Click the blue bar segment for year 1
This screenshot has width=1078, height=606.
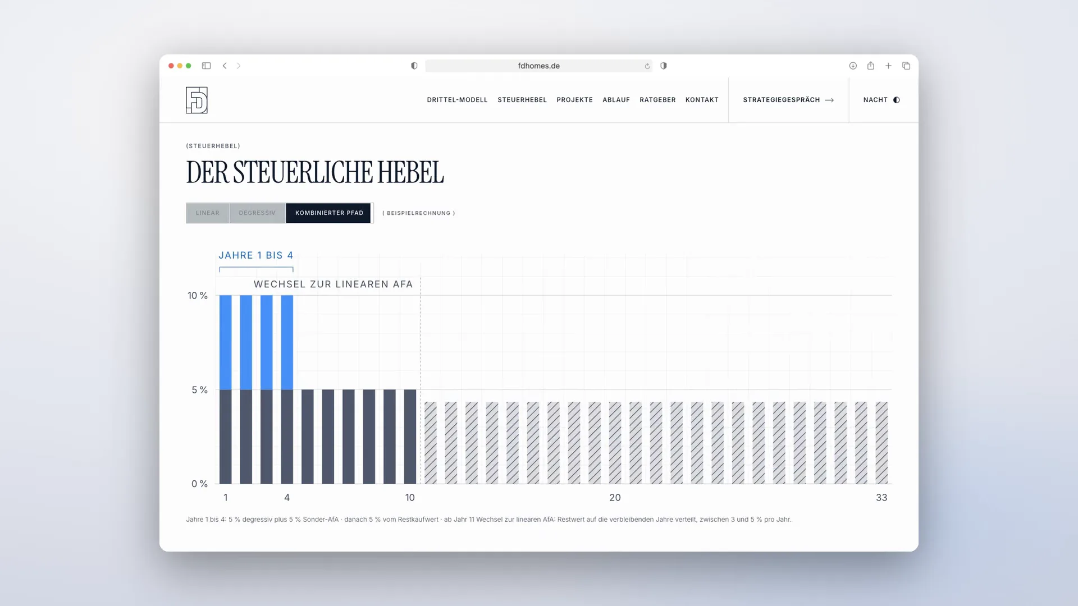pos(226,342)
